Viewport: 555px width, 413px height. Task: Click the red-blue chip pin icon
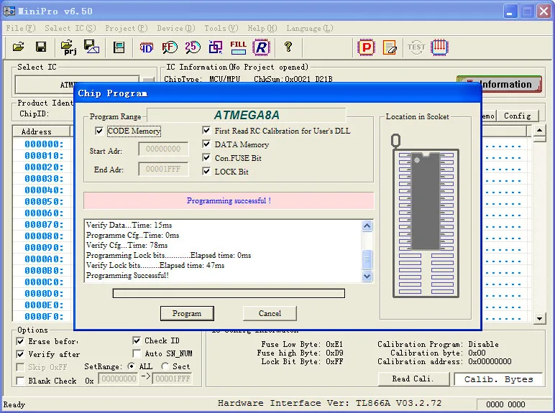[439, 47]
